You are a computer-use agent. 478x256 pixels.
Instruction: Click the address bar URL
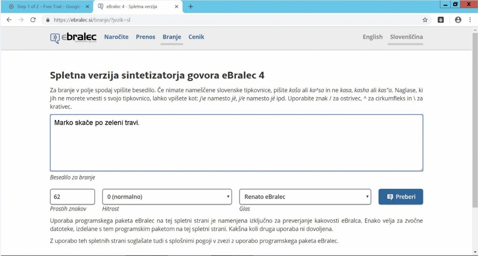click(x=92, y=20)
